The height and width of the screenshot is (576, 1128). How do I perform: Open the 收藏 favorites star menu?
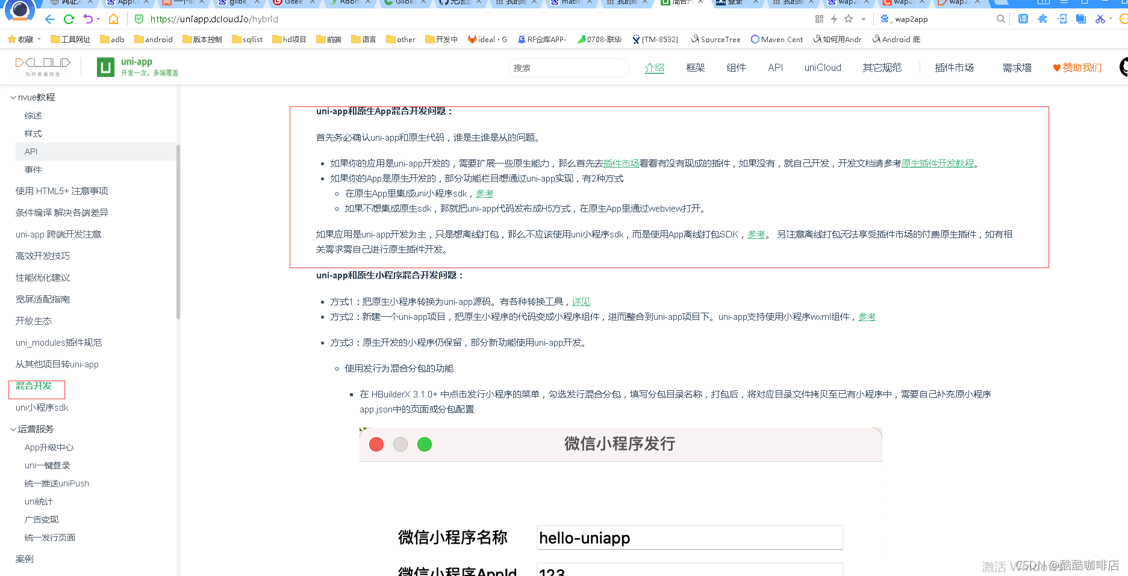click(x=20, y=40)
